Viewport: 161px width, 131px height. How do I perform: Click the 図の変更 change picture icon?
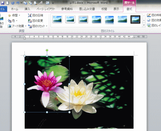[30, 21]
